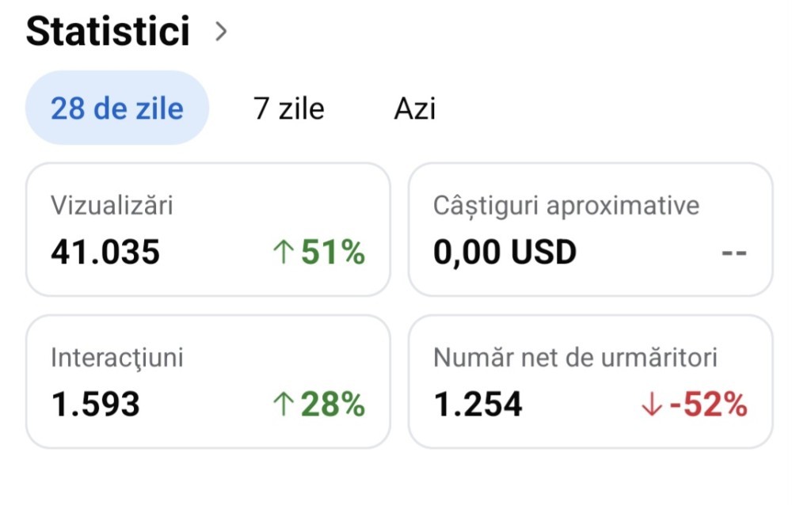Image resolution: width=792 pixels, height=505 pixels.
Task: Click the green up arrow beside 28%
Action: point(282,405)
